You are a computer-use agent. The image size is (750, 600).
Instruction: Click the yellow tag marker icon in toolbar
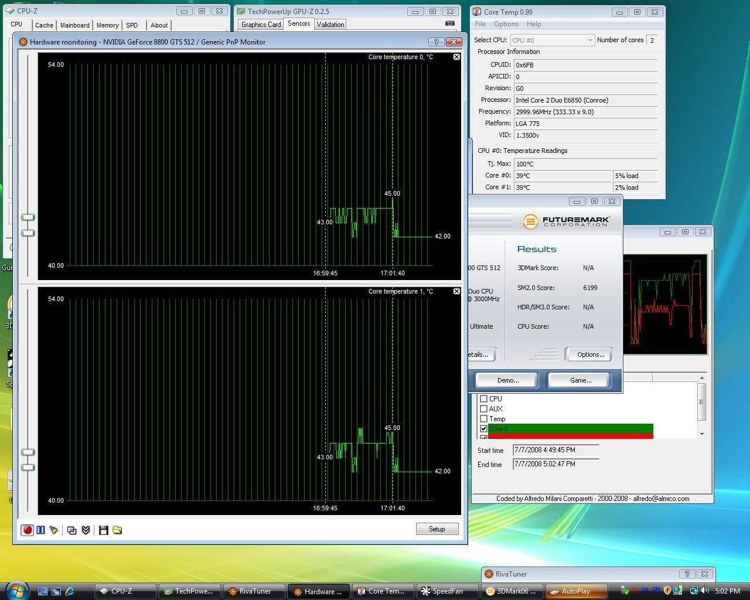click(54, 530)
